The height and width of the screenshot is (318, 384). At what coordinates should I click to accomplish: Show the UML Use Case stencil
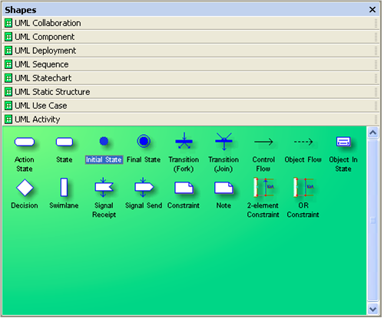(x=190, y=106)
